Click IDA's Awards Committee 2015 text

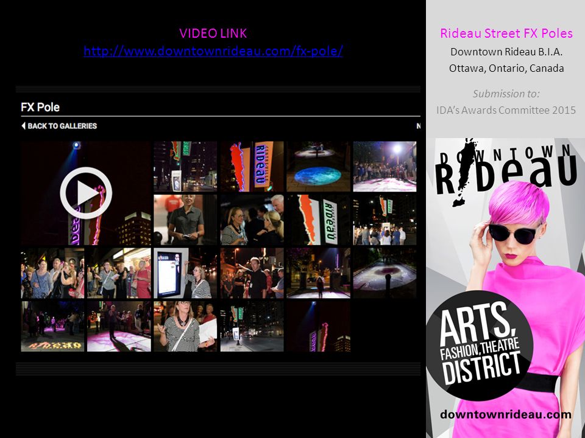click(506, 110)
